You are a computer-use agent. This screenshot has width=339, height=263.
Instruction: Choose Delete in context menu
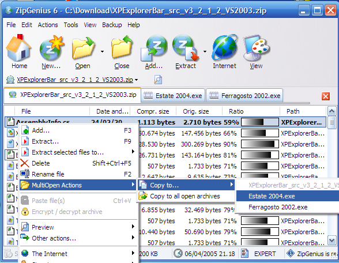78,163
